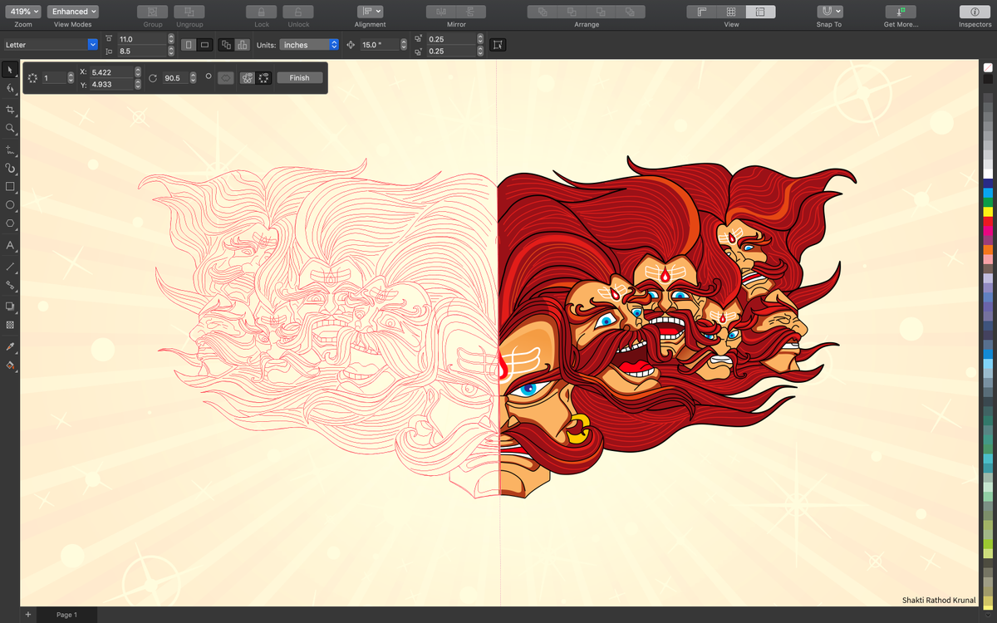Image resolution: width=997 pixels, height=623 pixels.
Task: Enable the grid view toggle
Action: click(729, 12)
